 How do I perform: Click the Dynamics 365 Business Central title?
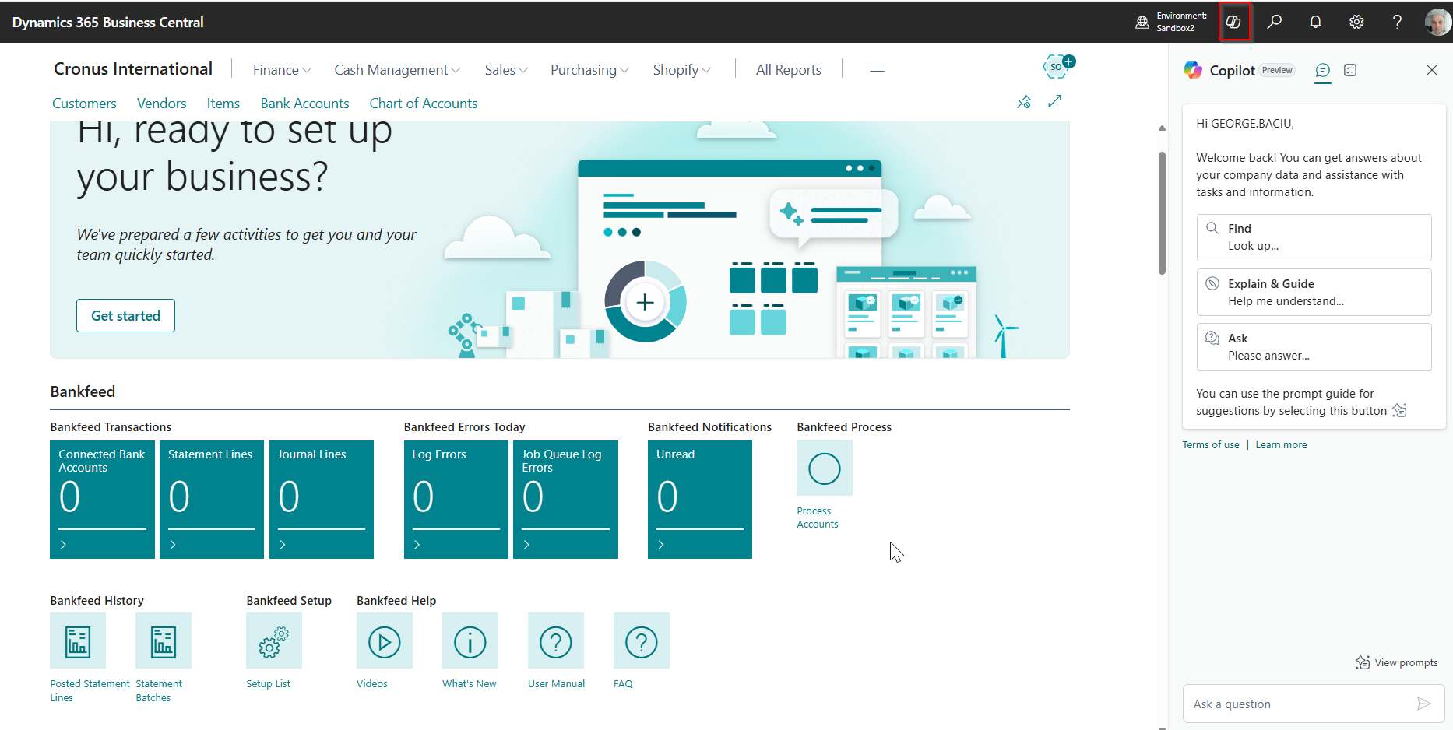pos(107,22)
